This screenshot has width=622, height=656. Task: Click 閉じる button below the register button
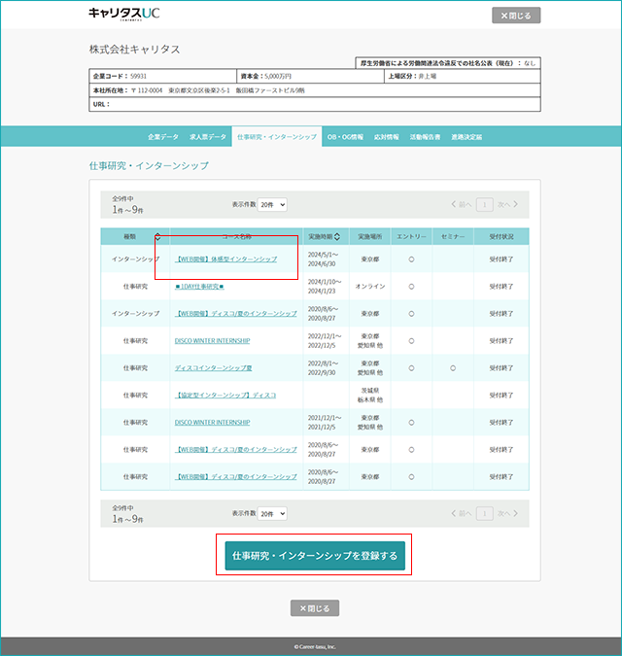point(315,608)
